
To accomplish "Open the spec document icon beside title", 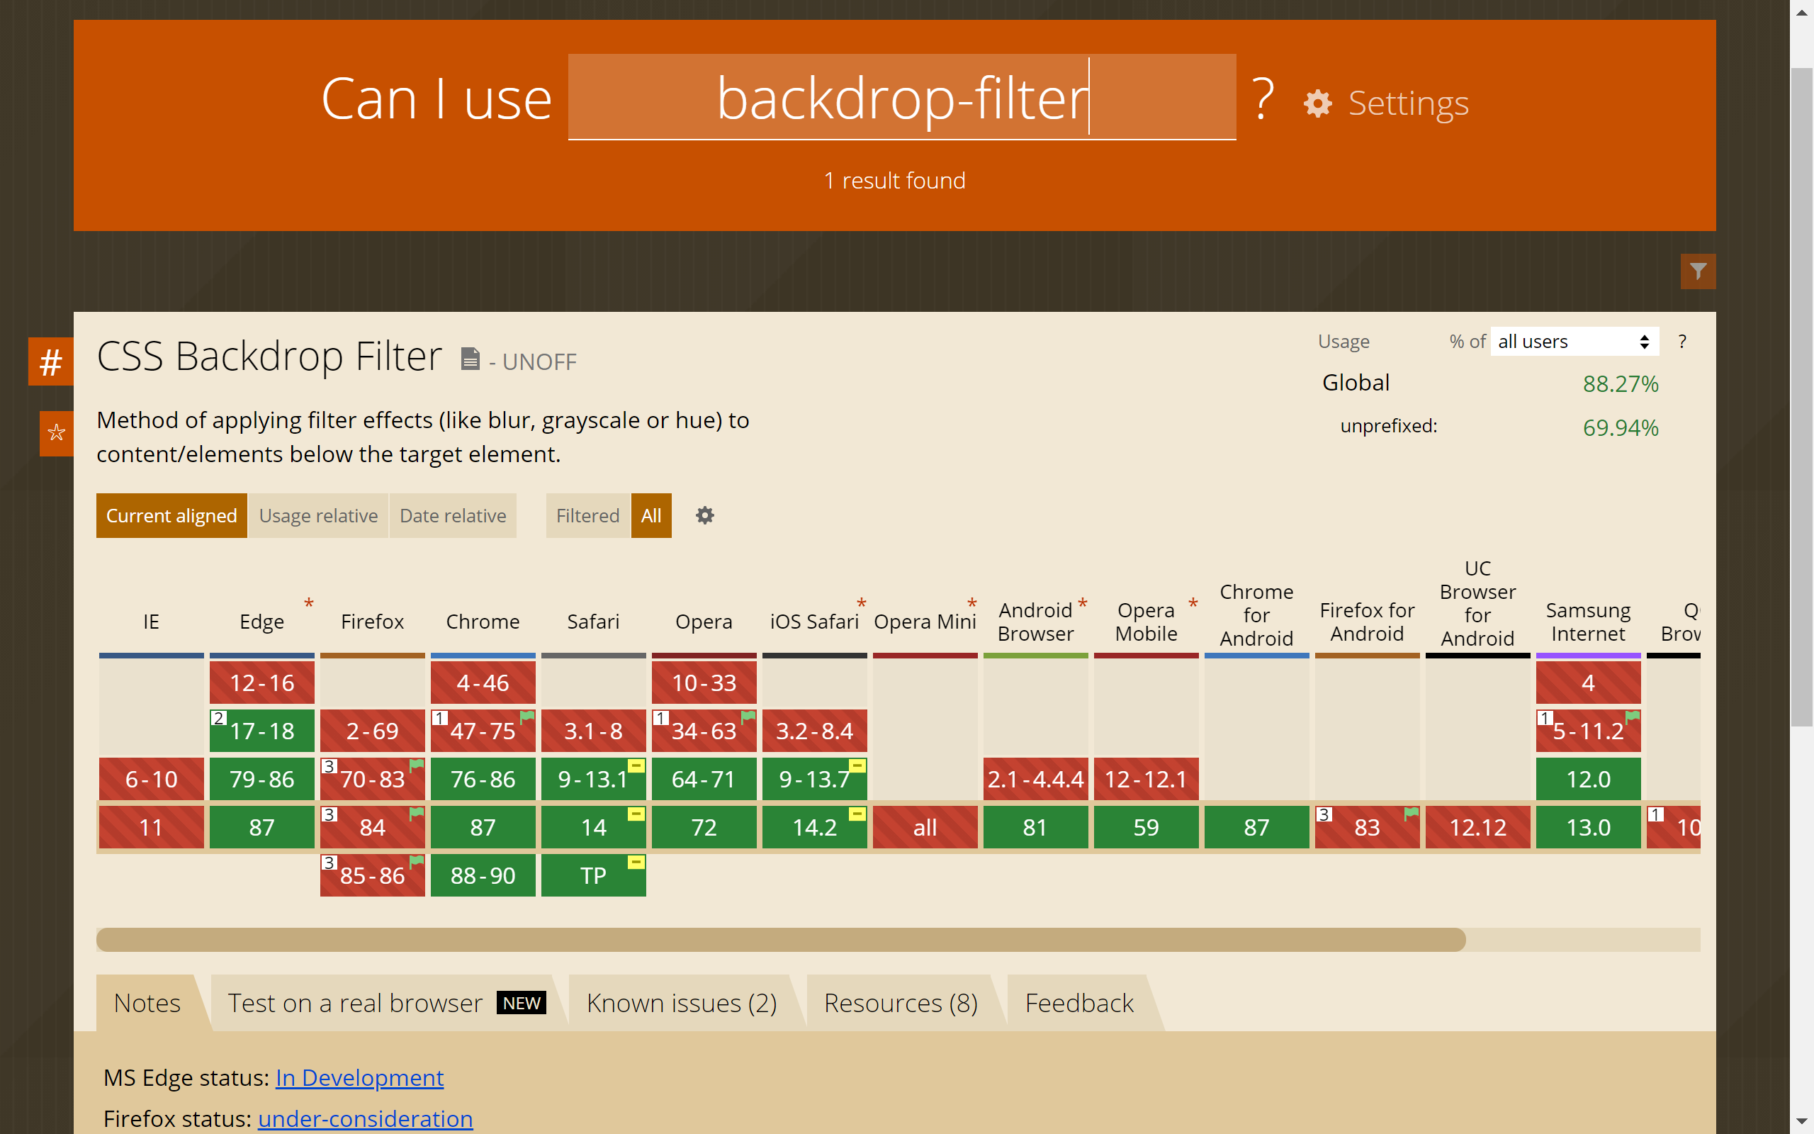I will pos(470,359).
